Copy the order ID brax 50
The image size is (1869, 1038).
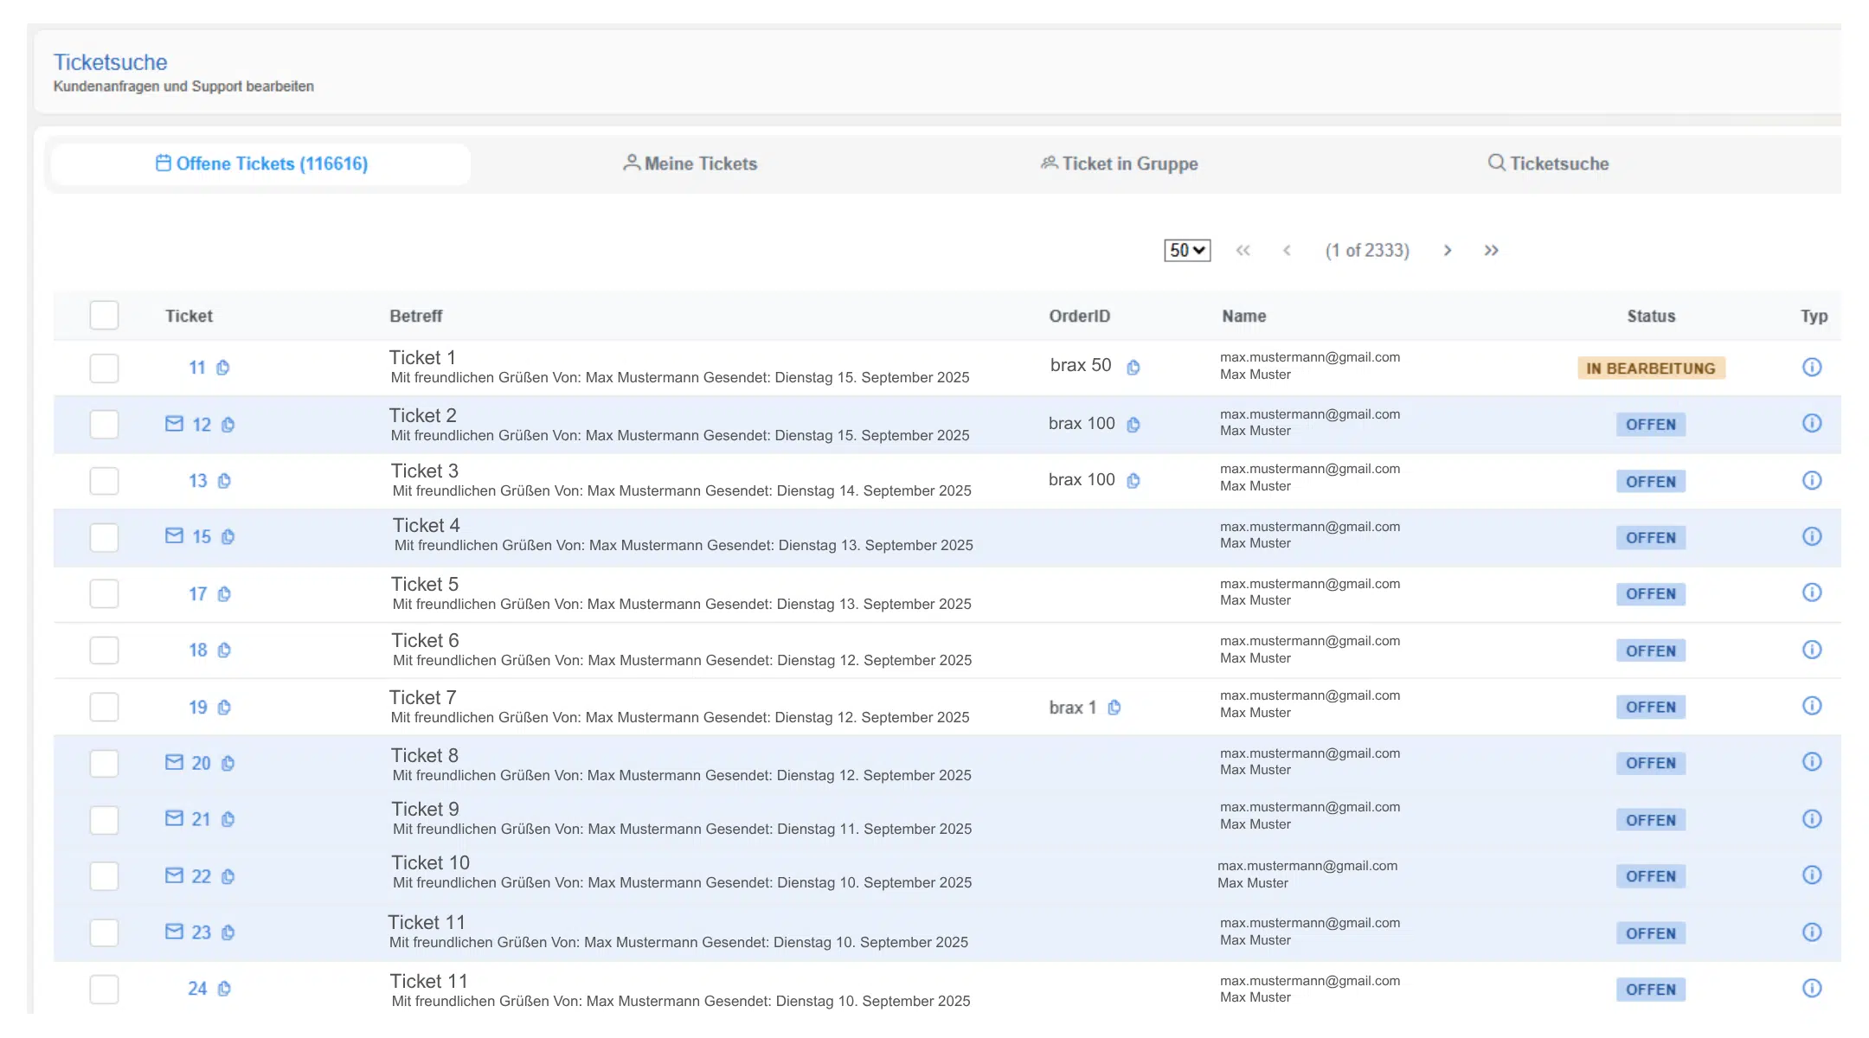(x=1134, y=368)
